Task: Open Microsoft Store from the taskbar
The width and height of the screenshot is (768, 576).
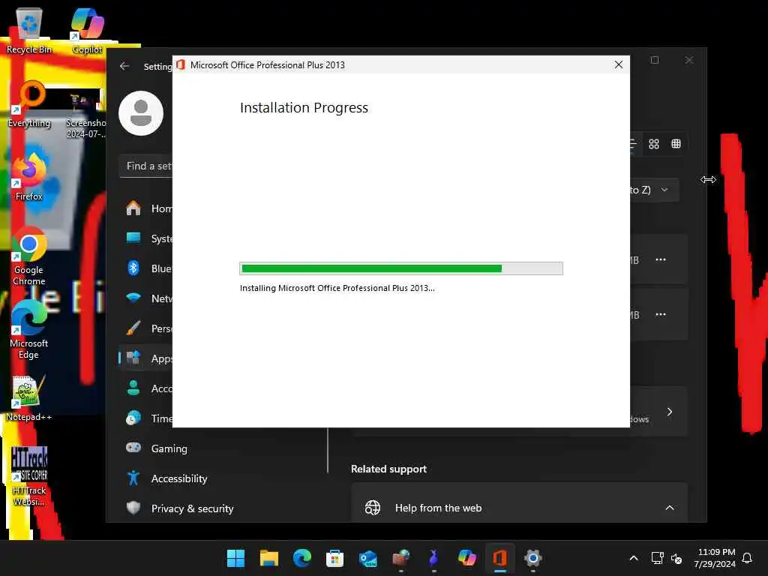Action: (x=335, y=558)
